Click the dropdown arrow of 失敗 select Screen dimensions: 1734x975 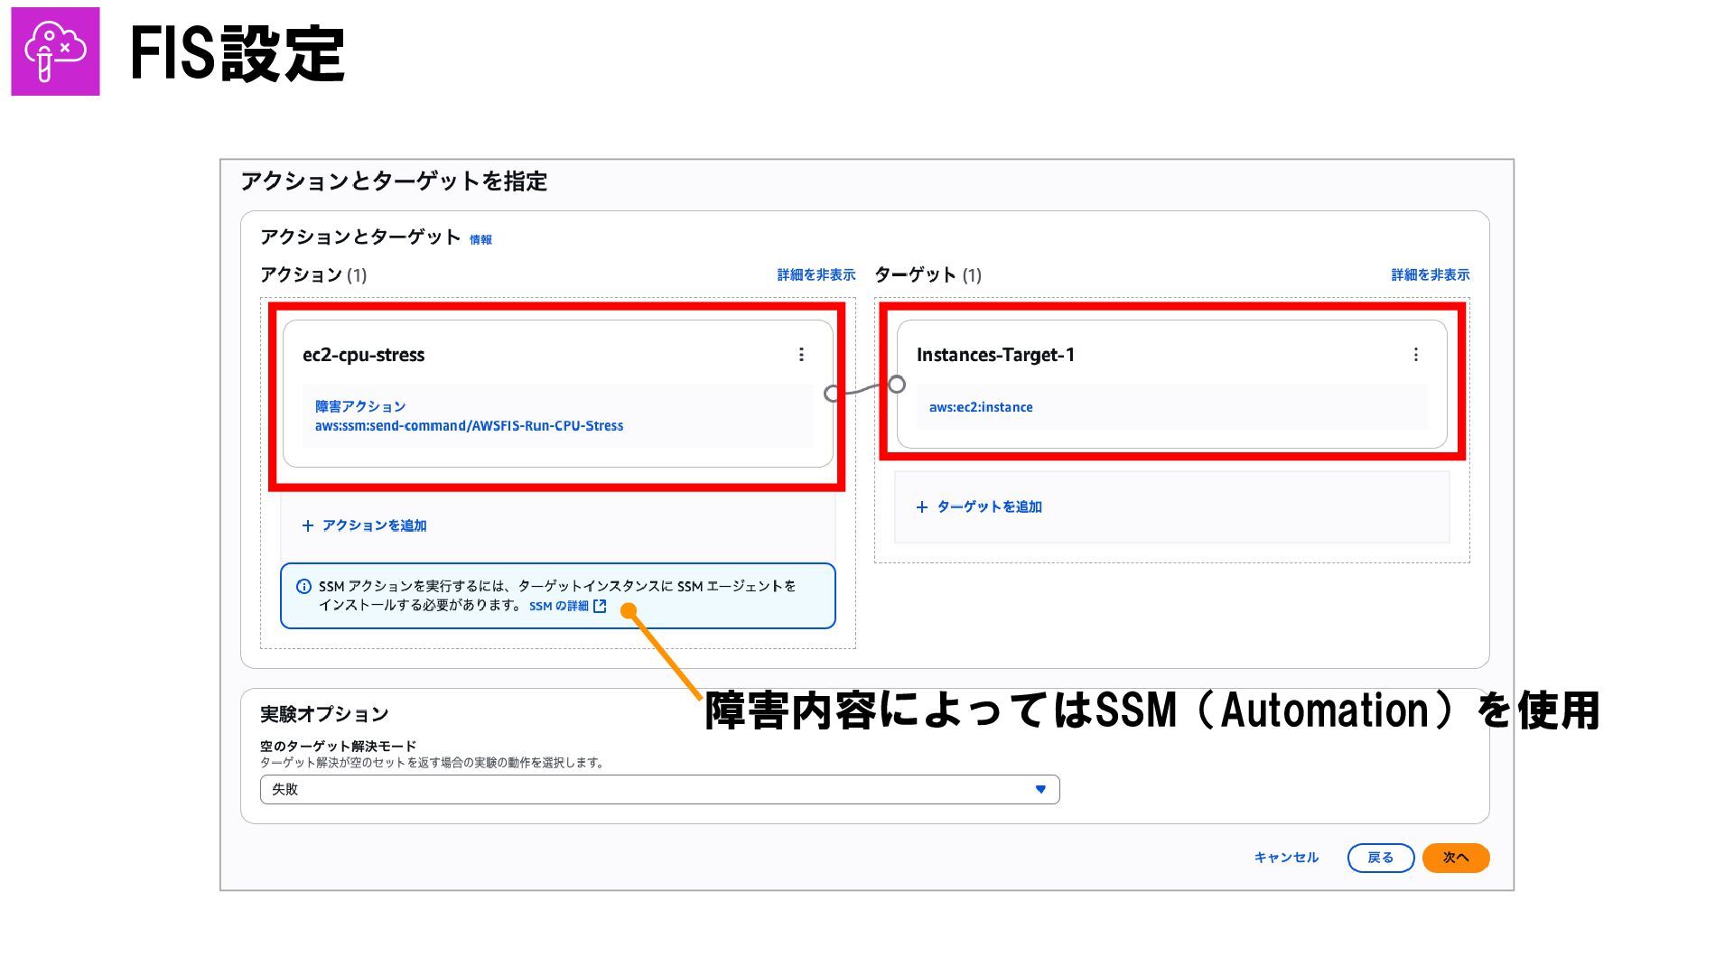click(1040, 789)
